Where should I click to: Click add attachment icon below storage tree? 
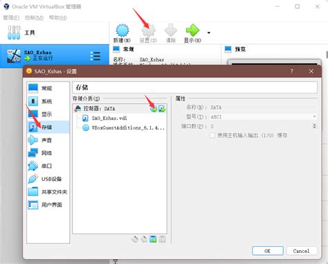[153, 239]
